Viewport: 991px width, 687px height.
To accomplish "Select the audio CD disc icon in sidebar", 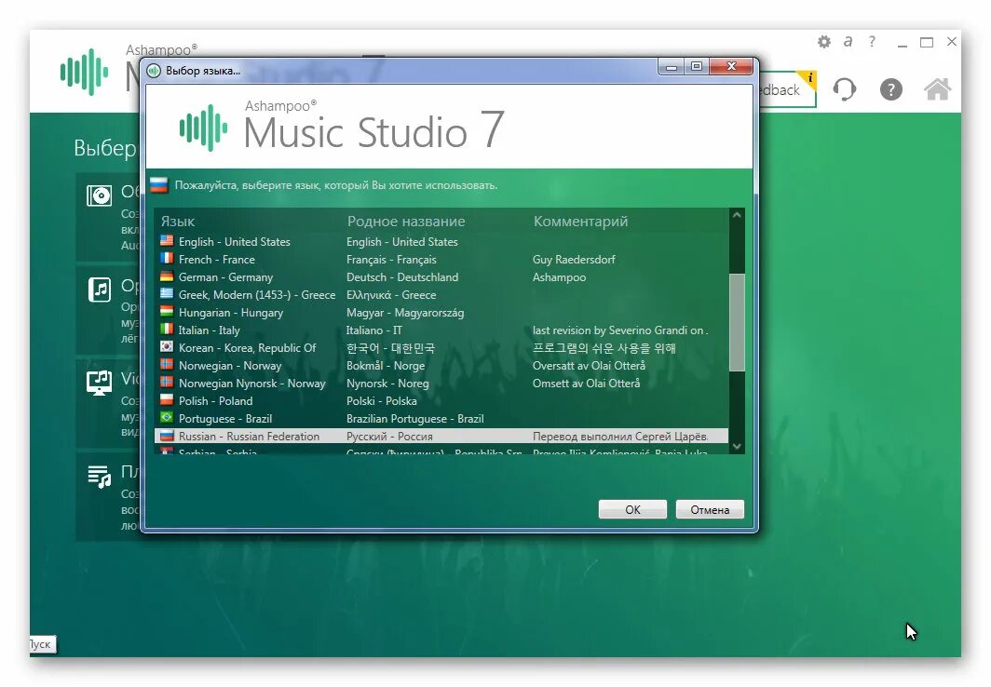I will click(102, 195).
